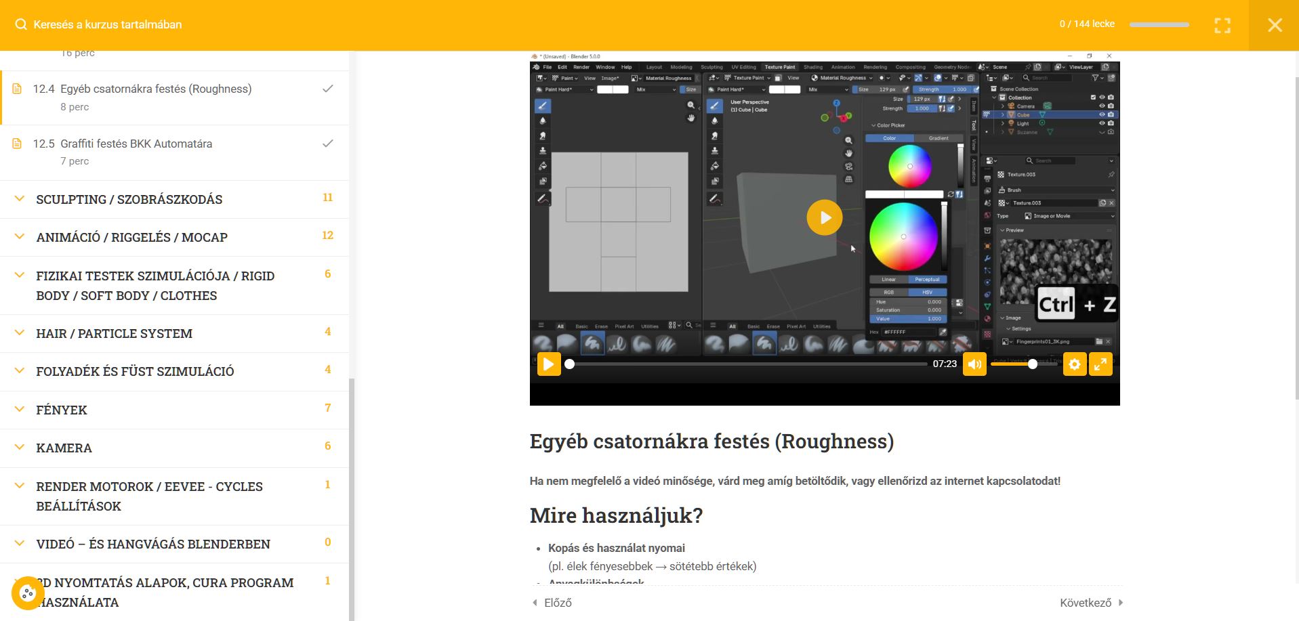Expand the video to fullscreen
The image size is (1299, 621).
click(1100, 364)
